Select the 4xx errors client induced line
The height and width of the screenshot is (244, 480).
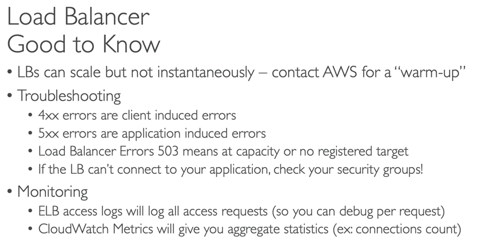point(137,115)
